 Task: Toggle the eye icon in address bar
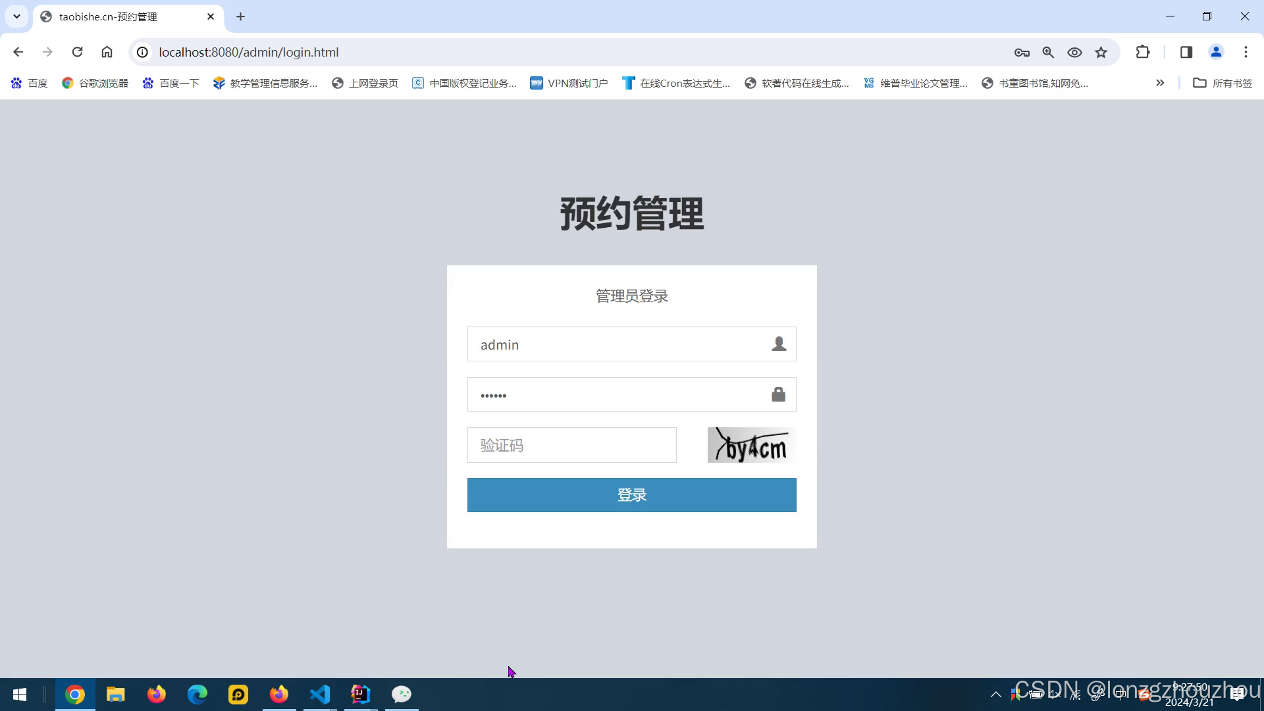1074,52
